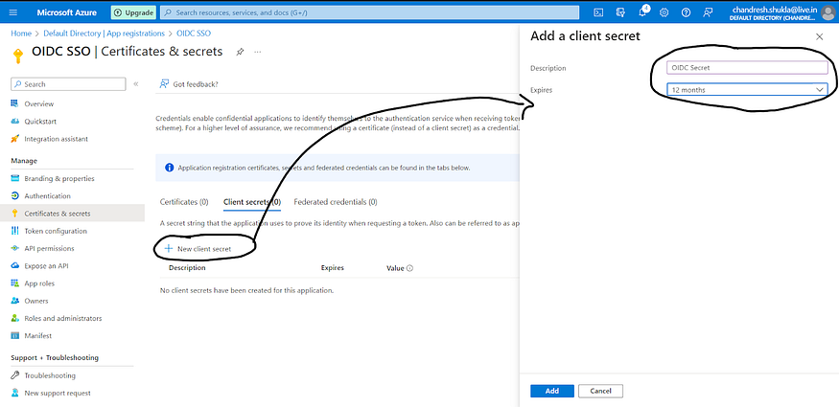Open the Expires 12 months dropdown
Viewport: 839px width, 407px height.
coord(747,90)
